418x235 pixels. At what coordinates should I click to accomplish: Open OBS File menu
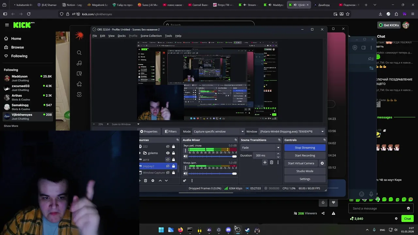tap(95, 36)
